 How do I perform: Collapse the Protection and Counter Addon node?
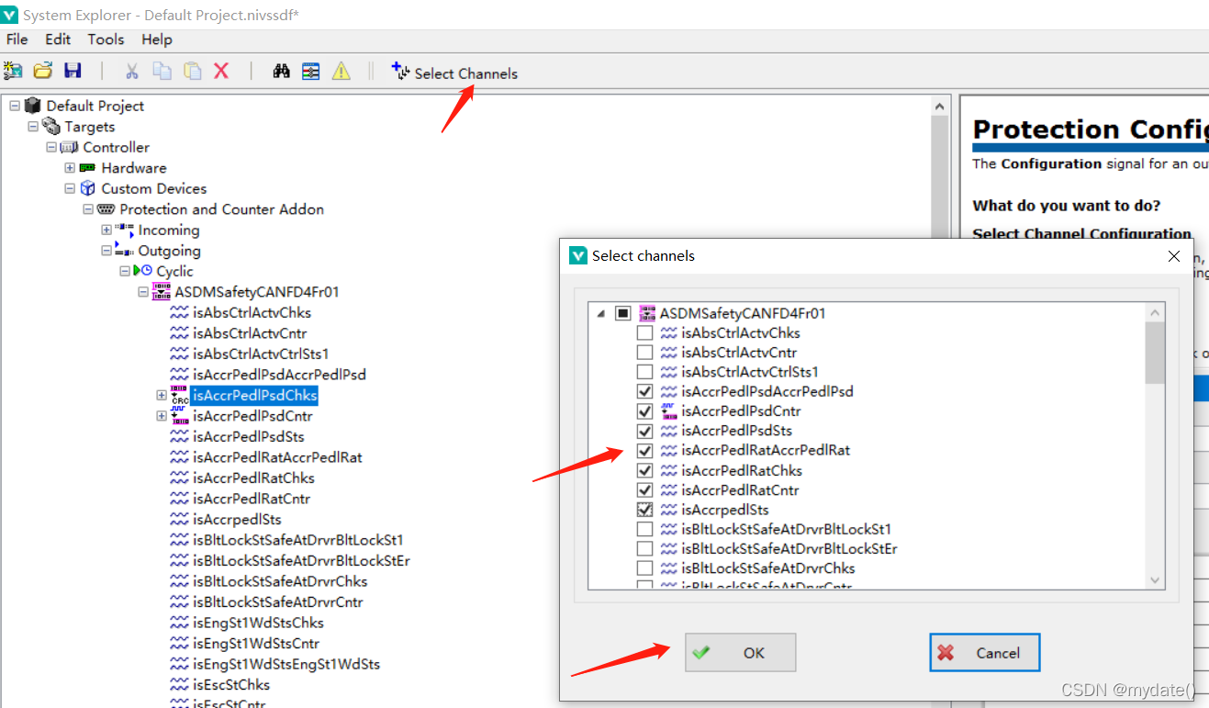click(88, 209)
